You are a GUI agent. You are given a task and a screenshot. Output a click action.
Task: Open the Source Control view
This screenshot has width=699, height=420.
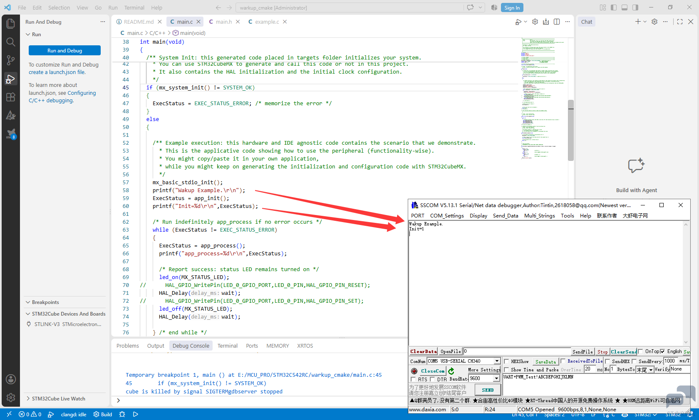tap(11, 61)
